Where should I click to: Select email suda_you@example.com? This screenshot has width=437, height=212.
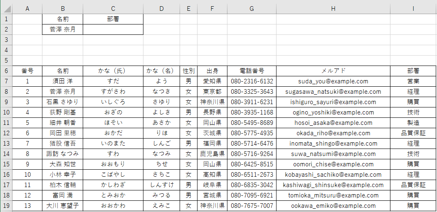[x=333, y=81]
